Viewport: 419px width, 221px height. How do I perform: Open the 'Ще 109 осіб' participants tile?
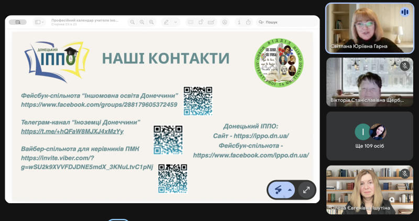370,136
